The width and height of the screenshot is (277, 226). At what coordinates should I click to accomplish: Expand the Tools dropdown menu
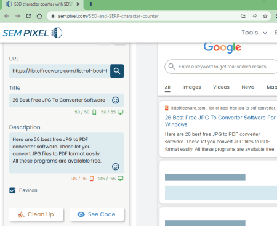254,33
